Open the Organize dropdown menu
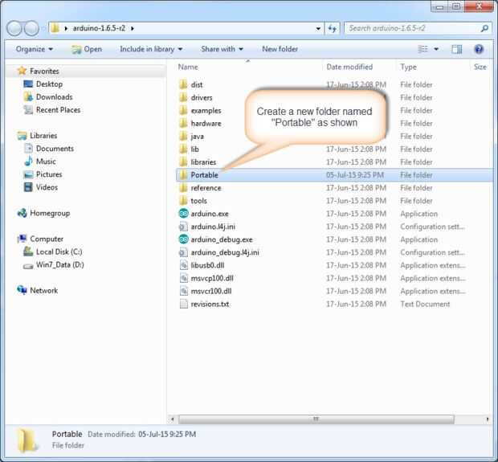Viewport: 498px width, 462px height. (x=35, y=49)
